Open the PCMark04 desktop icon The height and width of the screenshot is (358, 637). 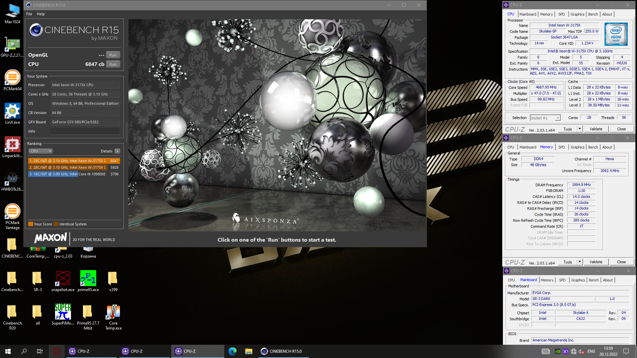point(12,80)
